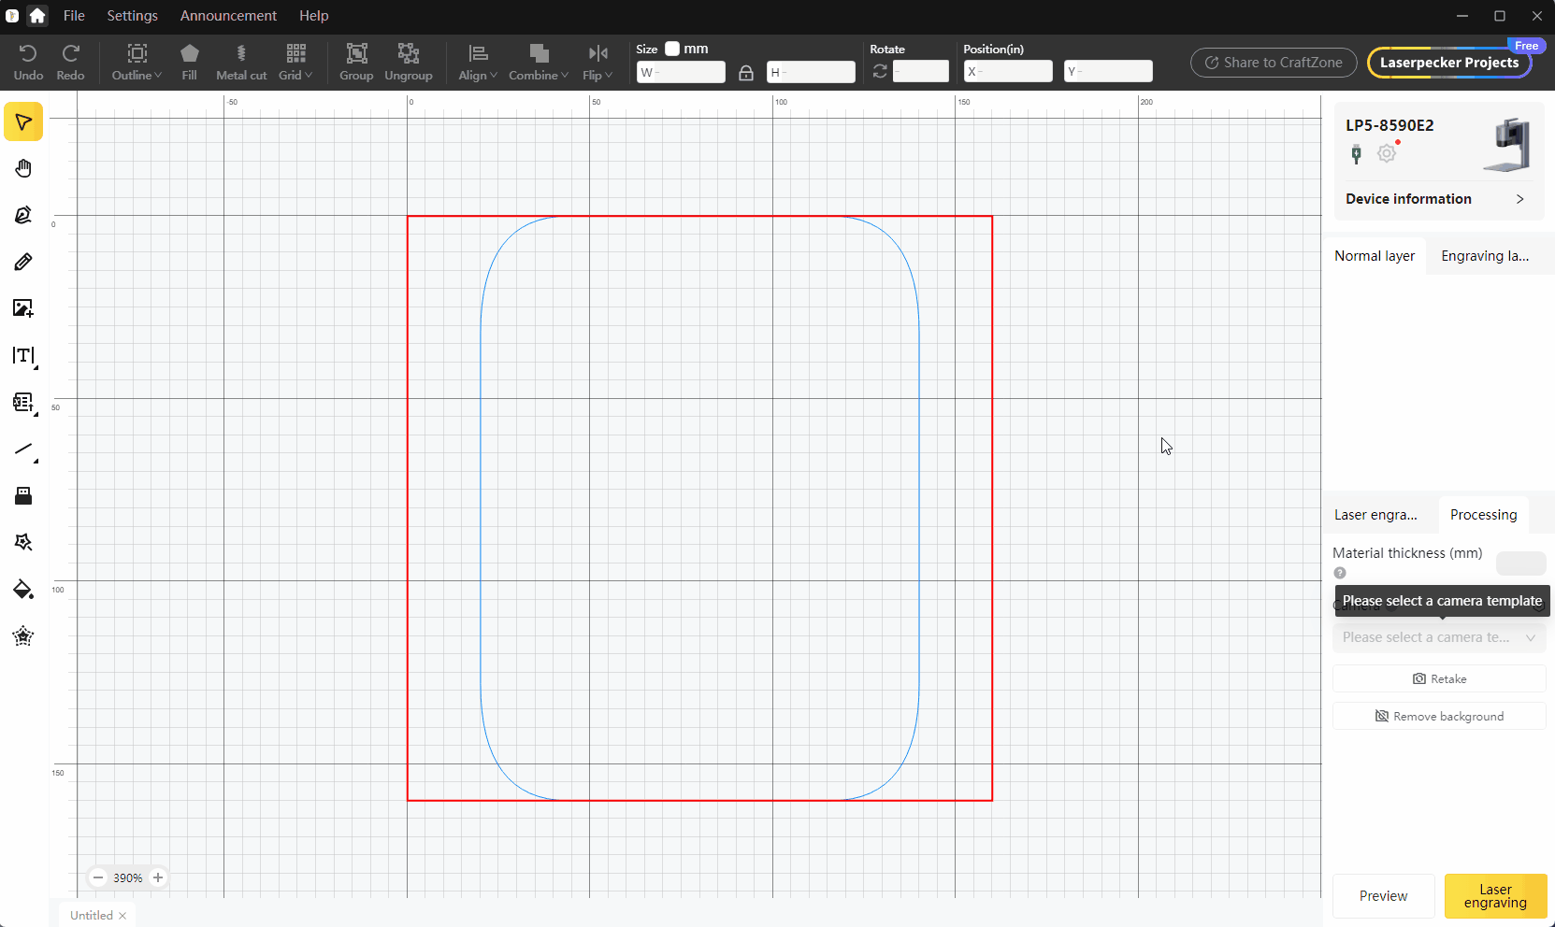Screen dimensions: 1555x927
Task: Click the Preview button
Action: tap(1383, 896)
